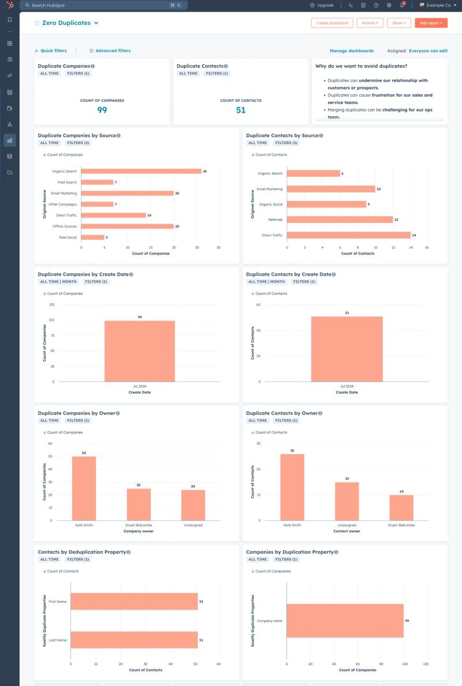Open the Automations icon in the sidebar
This screenshot has width=462, height=686.
click(x=9, y=124)
